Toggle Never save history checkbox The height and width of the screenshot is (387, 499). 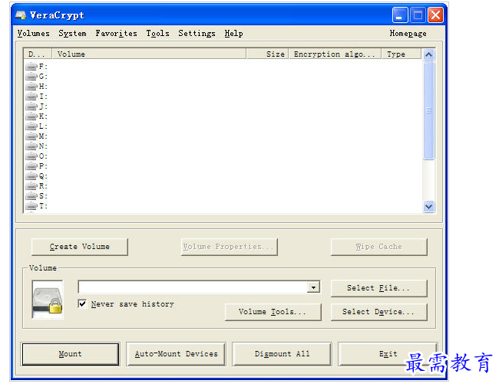point(82,303)
